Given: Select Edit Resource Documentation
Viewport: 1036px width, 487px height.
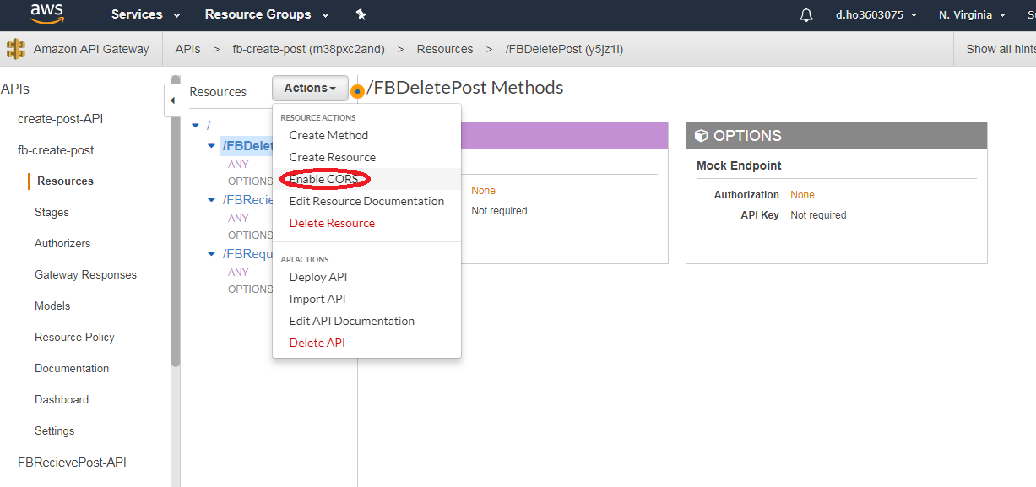Looking at the screenshot, I should coord(366,201).
